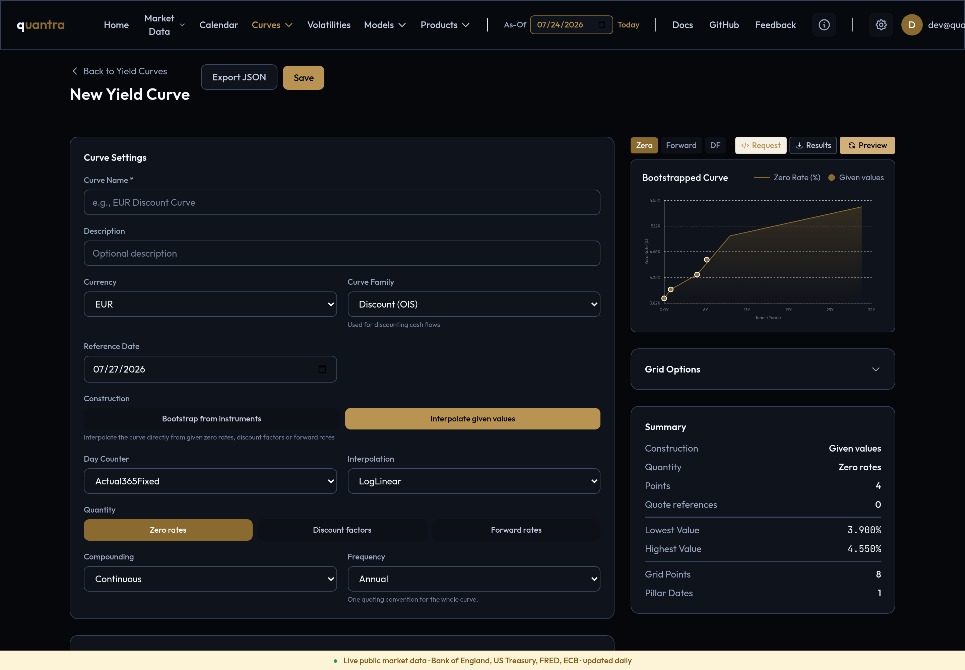Open settings gear icon
Screen dimensions: 965x670
pos(881,25)
